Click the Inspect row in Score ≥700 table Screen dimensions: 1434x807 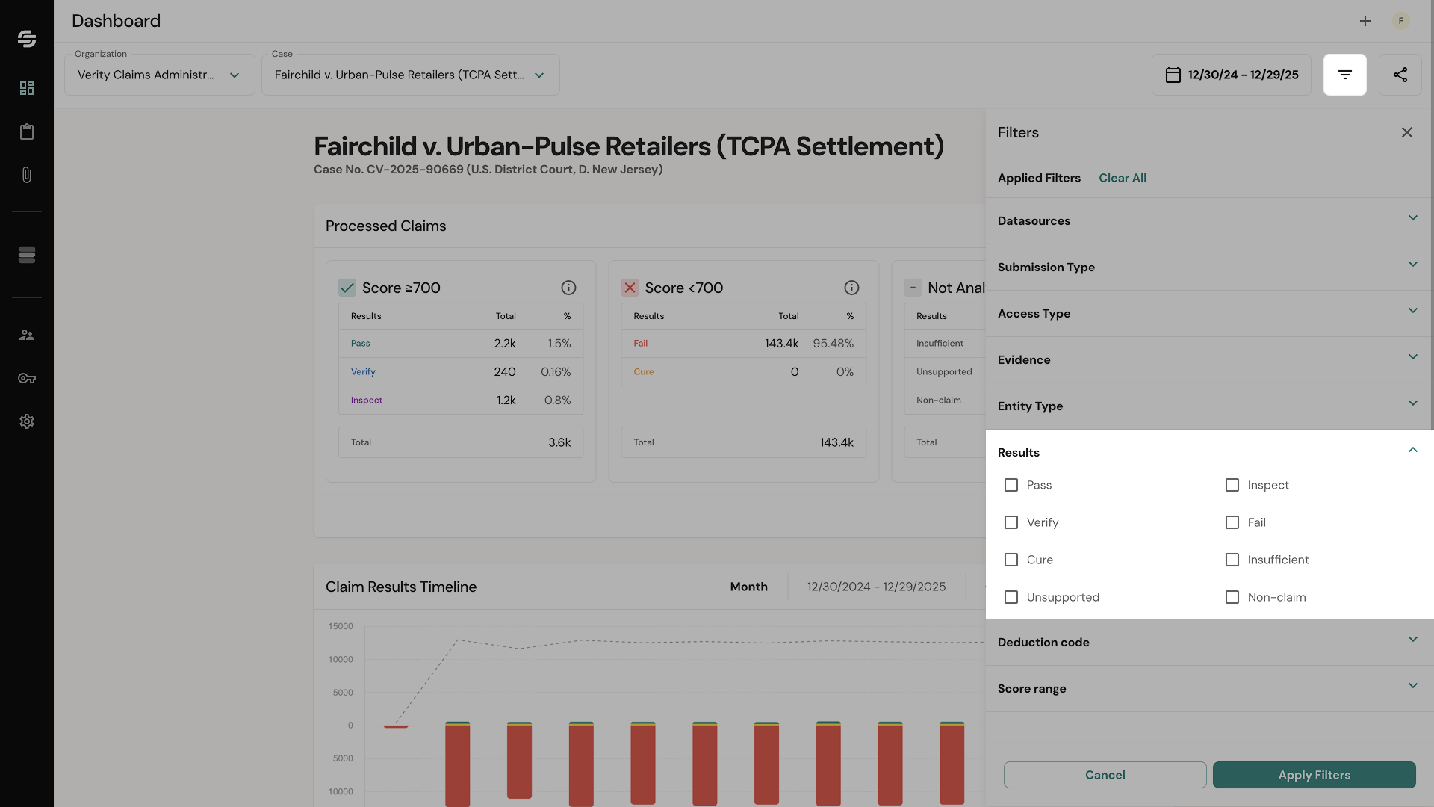[x=461, y=401]
